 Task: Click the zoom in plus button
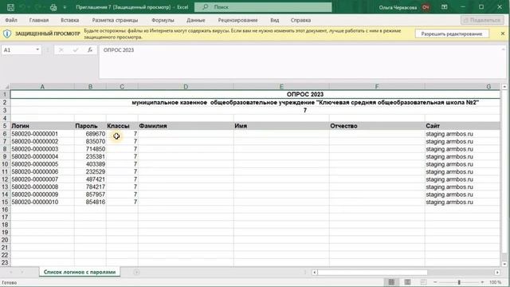tap(482, 282)
